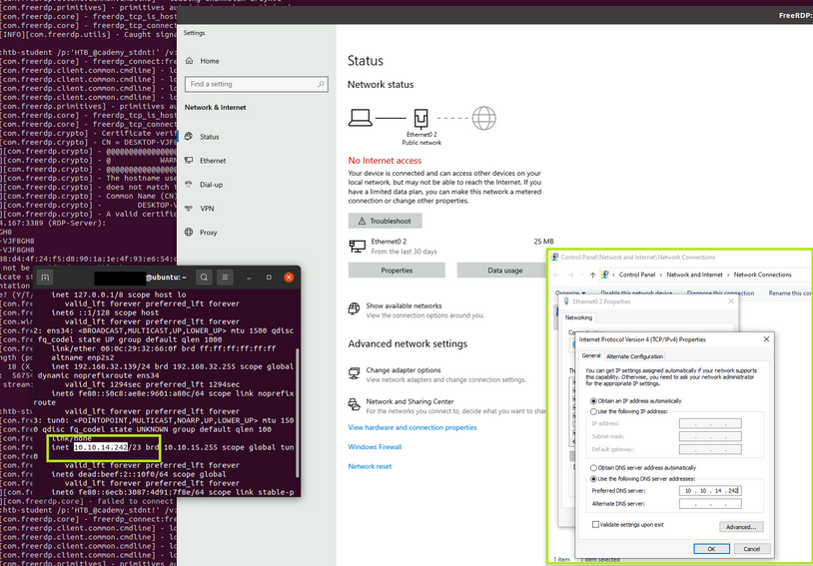Select Obtain an IP address automatically

[636, 401]
